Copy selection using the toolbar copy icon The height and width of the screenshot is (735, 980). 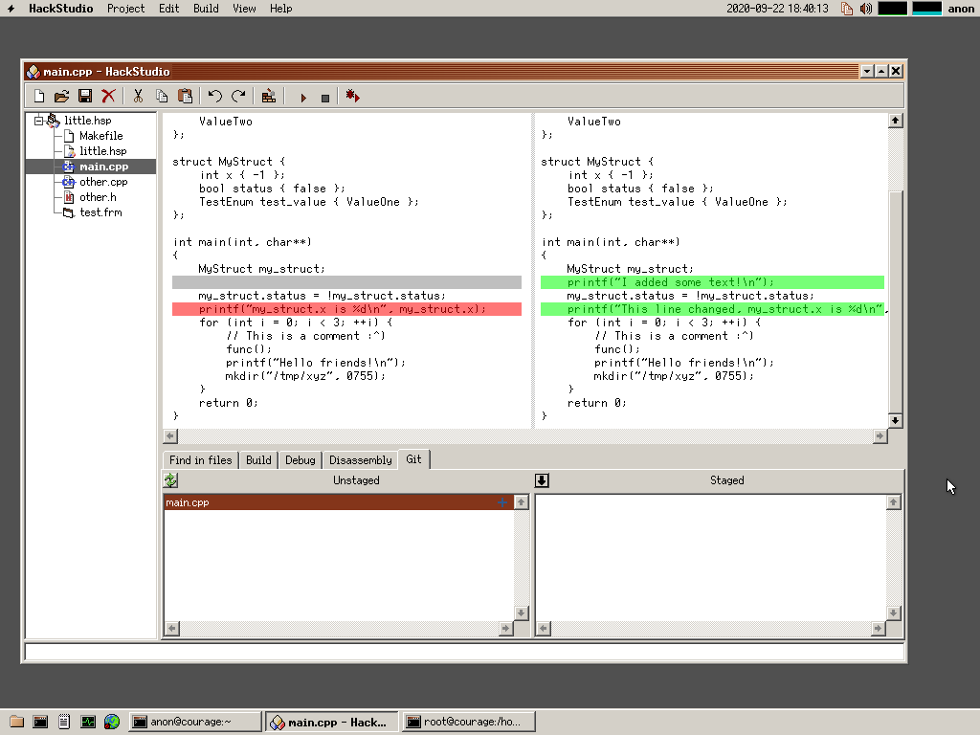coord(162,97)
